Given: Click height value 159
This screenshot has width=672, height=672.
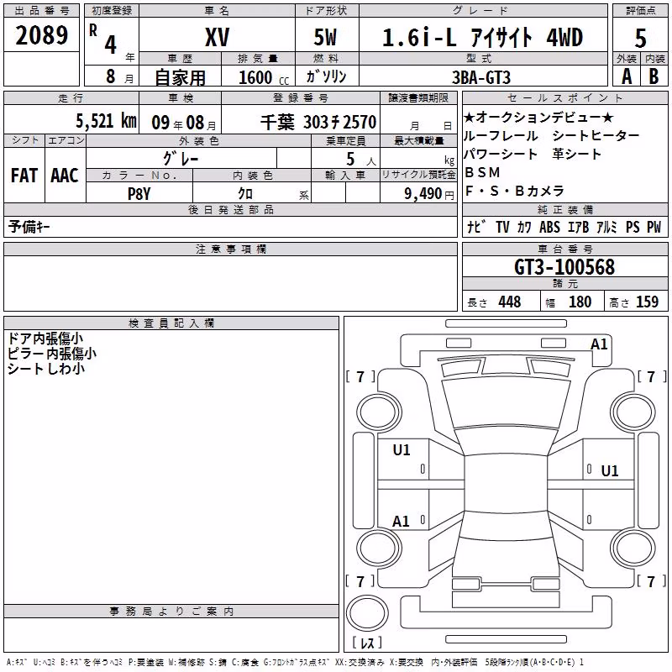Looking at the screenshot, I should (647, 302).
